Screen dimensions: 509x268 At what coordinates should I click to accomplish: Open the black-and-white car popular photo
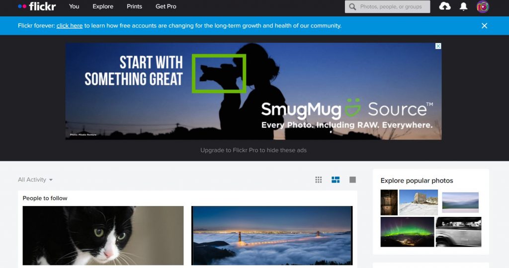[x=458, y=232]
